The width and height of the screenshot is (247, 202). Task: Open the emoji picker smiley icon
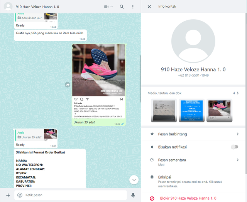coord(20,195)
